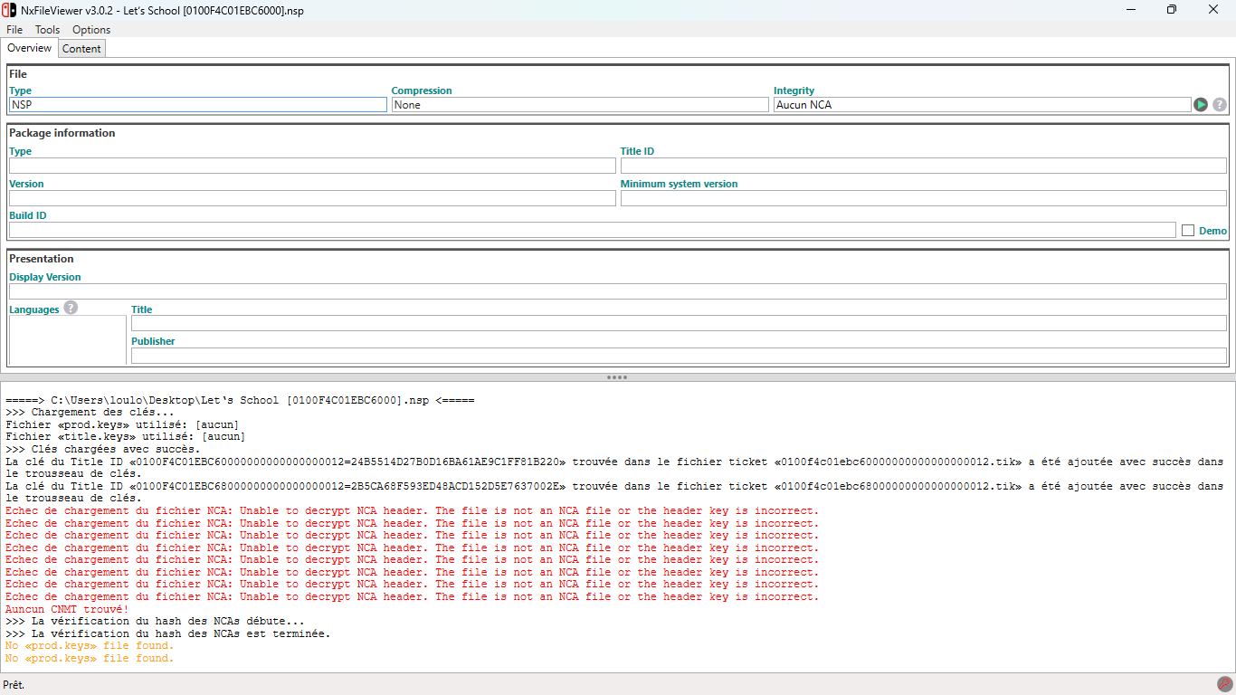1236x695 pixels.
Task: Click the log line 'Fichier «title.keys» utilisé: [aucun]'
Action: pyautogui.click(x=125, y=437)
